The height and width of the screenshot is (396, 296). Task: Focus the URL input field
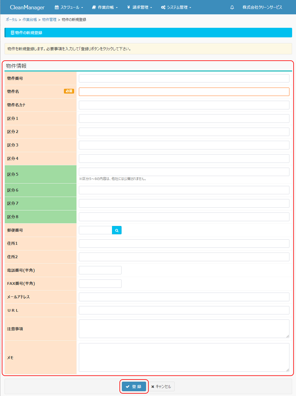[x=184, y=310]
